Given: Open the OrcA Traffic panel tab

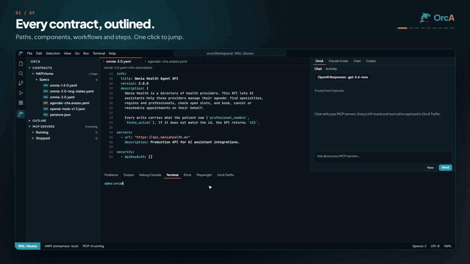Looking at the screenshot, I should click(x=225, y=175).
